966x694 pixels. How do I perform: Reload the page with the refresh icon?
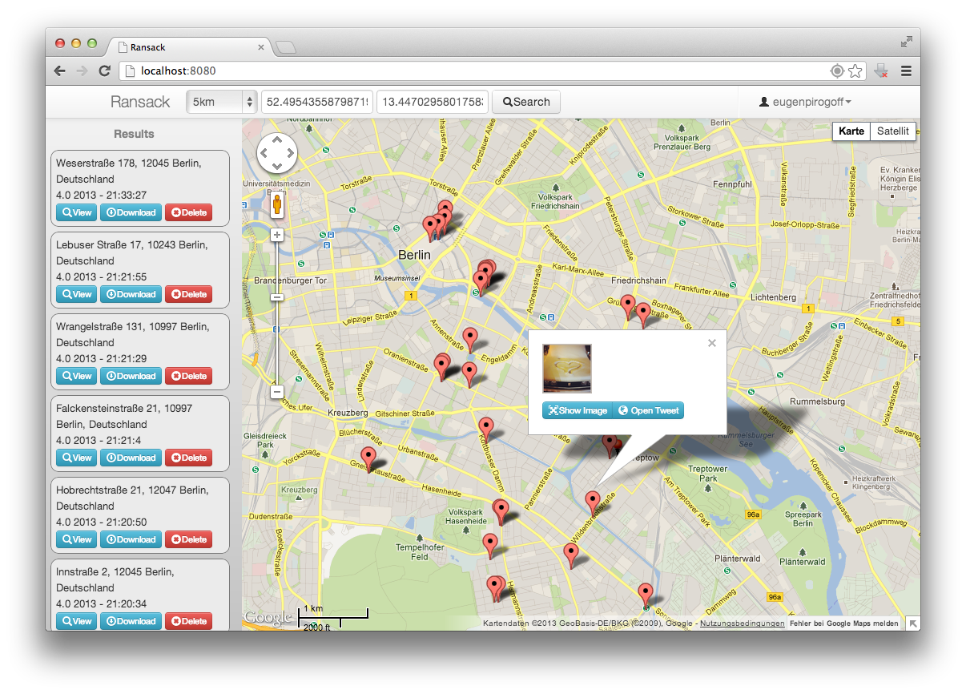[x=104, y=71]
